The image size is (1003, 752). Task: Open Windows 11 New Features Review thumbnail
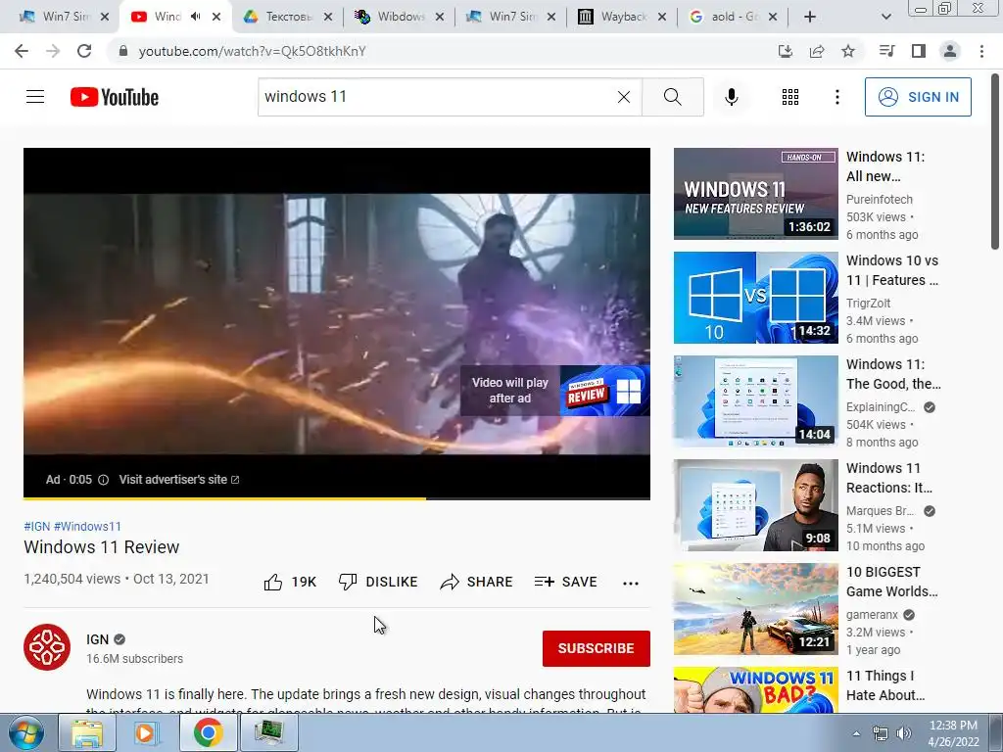(755, 194)
